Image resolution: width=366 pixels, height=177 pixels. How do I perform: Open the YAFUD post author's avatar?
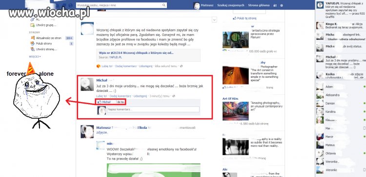(x=87, y=29)
